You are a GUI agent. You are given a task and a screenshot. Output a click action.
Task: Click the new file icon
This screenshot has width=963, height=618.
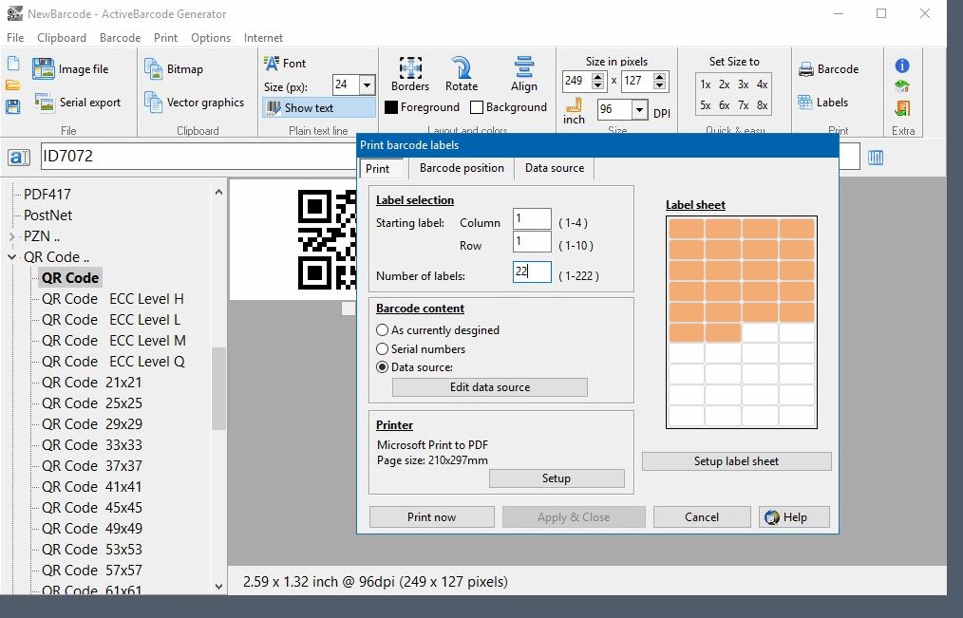click(x=13, y=64)
